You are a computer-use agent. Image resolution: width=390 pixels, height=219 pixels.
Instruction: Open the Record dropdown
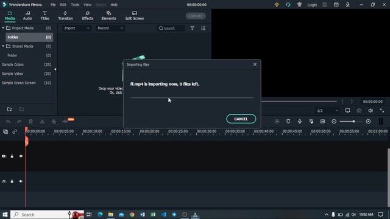[110, 29]
